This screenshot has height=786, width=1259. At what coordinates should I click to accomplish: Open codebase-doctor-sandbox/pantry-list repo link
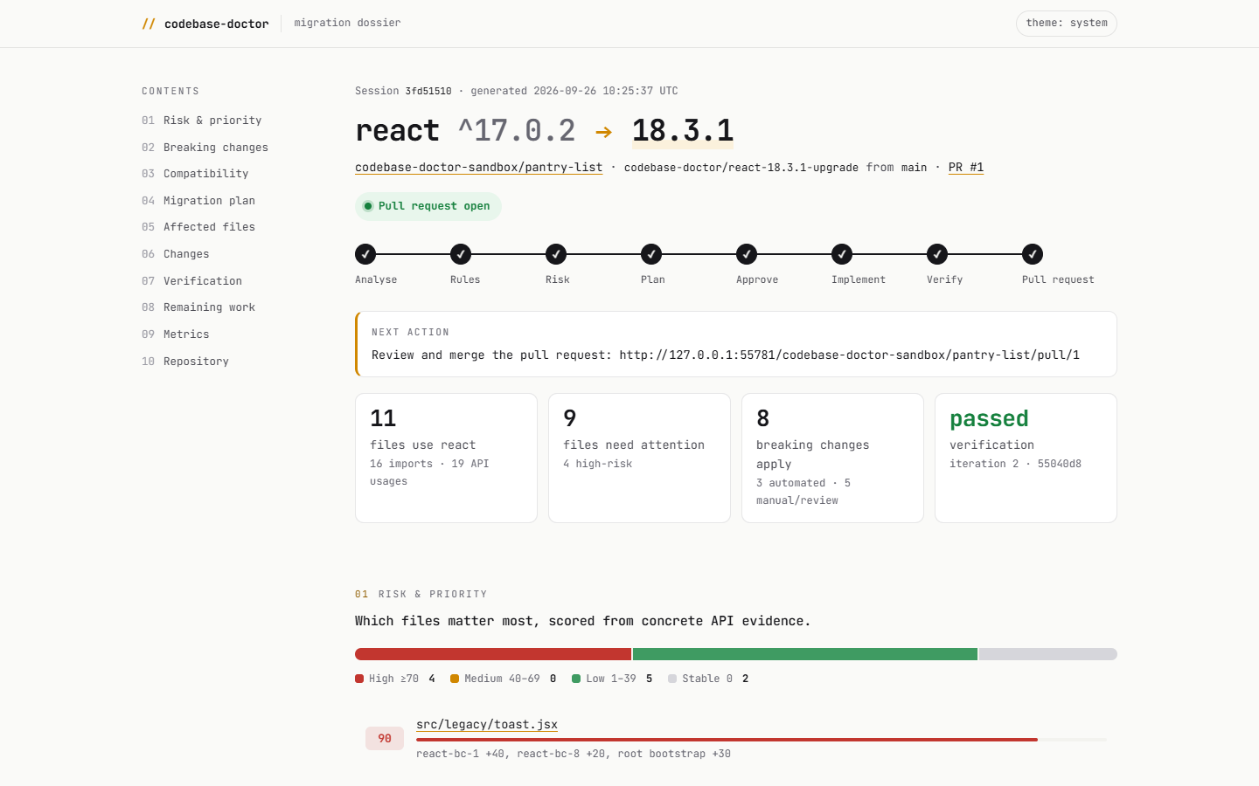pos(478,167)
